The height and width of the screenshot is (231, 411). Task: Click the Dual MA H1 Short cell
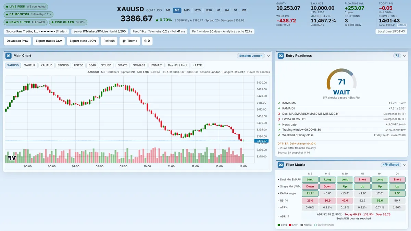(362, 180)
